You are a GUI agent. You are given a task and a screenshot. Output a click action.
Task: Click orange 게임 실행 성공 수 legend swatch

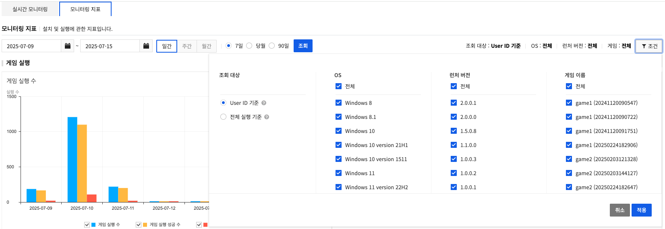click(x=145, y=225)
